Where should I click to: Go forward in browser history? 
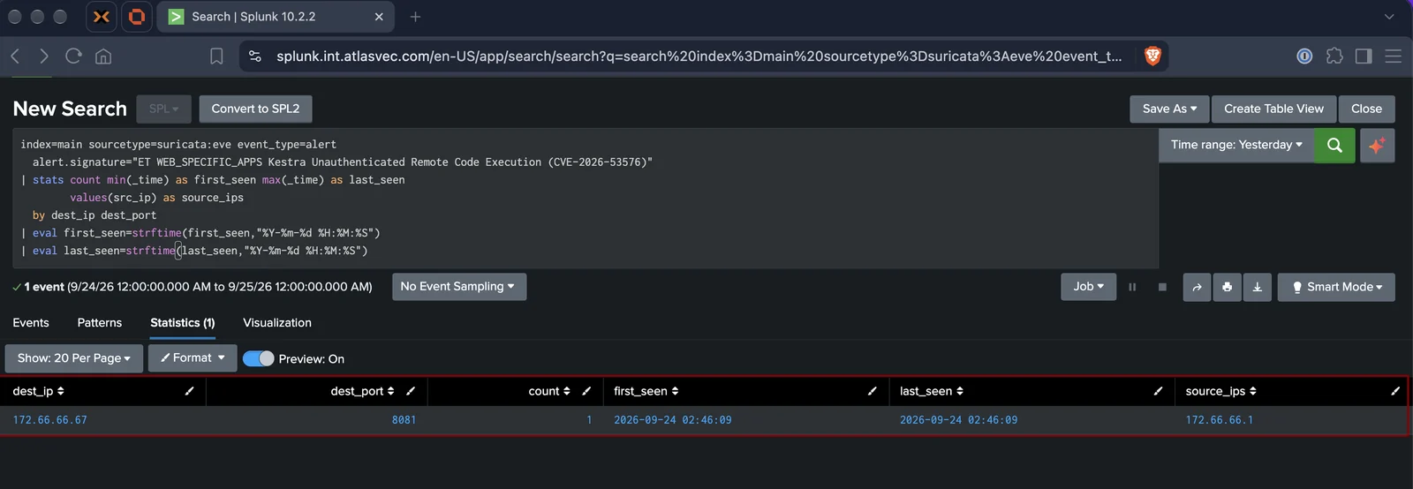pos(44,56)
